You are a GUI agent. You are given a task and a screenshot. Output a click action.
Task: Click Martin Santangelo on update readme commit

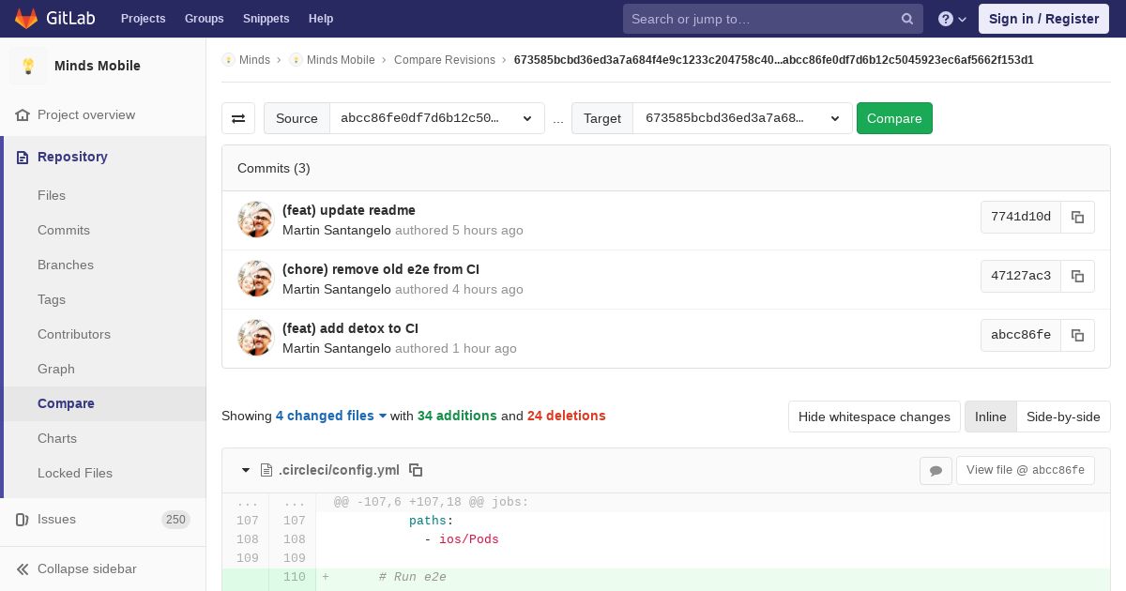pos(337,230)
